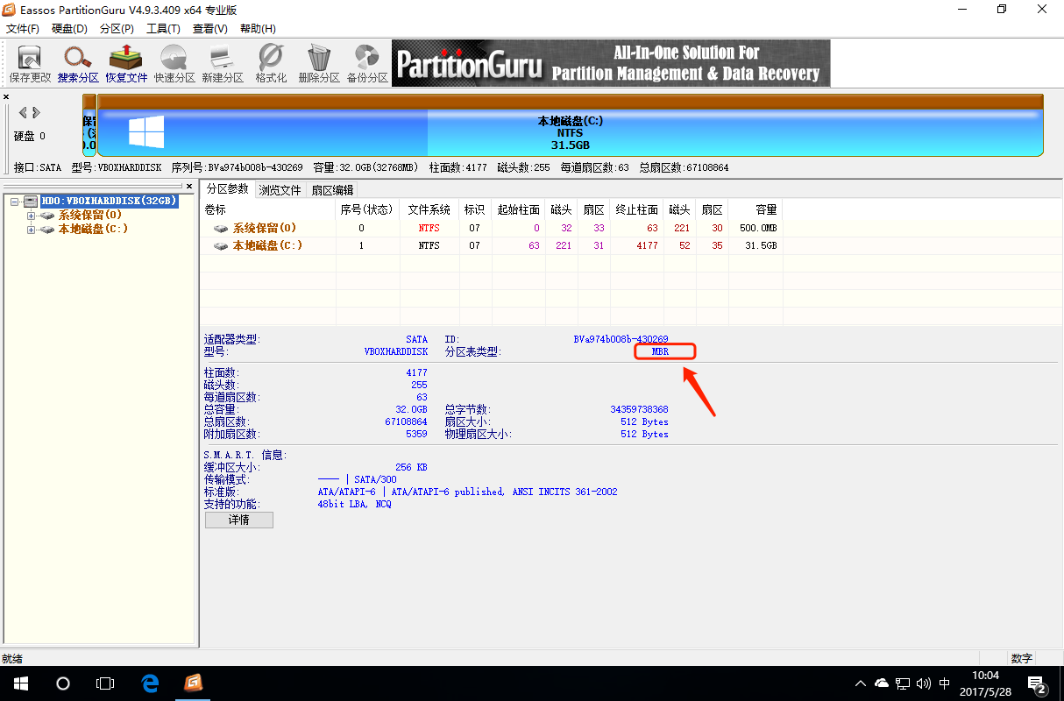The width and height of the screenshot is (1064, 701).
Task: Click the PartitionGuru taskbar icon
Action: coord(194,683)
